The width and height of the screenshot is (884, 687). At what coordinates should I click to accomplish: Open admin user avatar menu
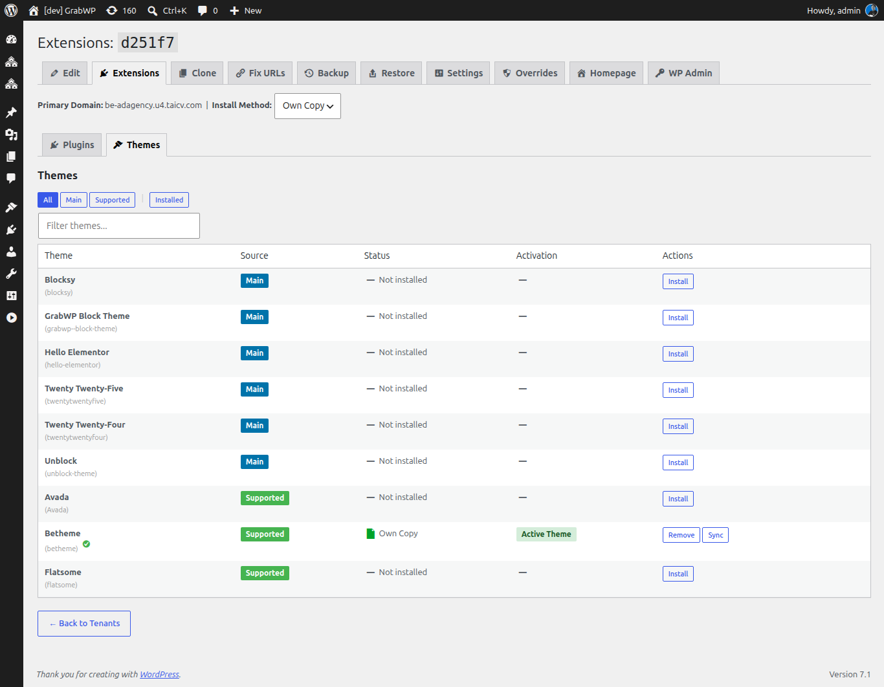pos(872,10)
